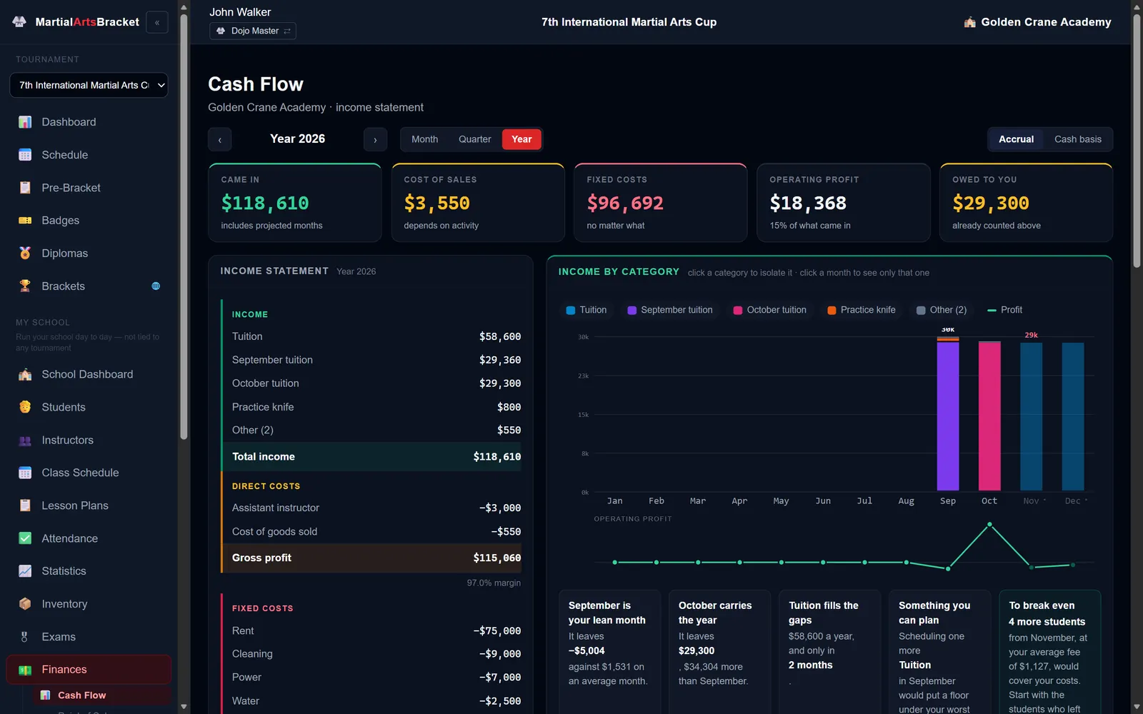Open Students icon in My School
Viewport: 1143px width, 714px height.
[25, 407]
